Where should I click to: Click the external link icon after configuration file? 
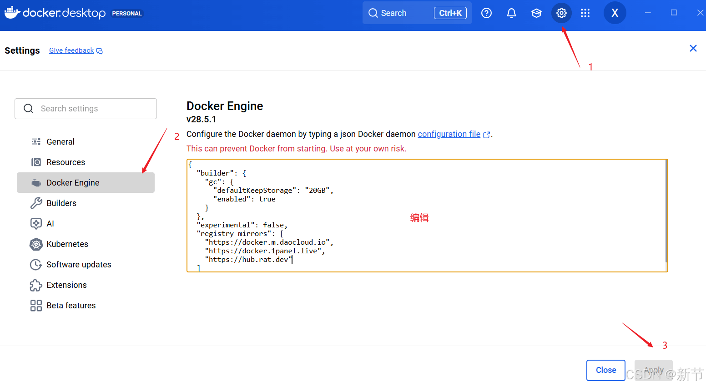487,135
